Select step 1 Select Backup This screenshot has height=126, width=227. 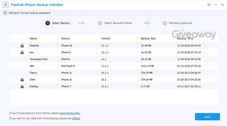click(x=57, y=23)
